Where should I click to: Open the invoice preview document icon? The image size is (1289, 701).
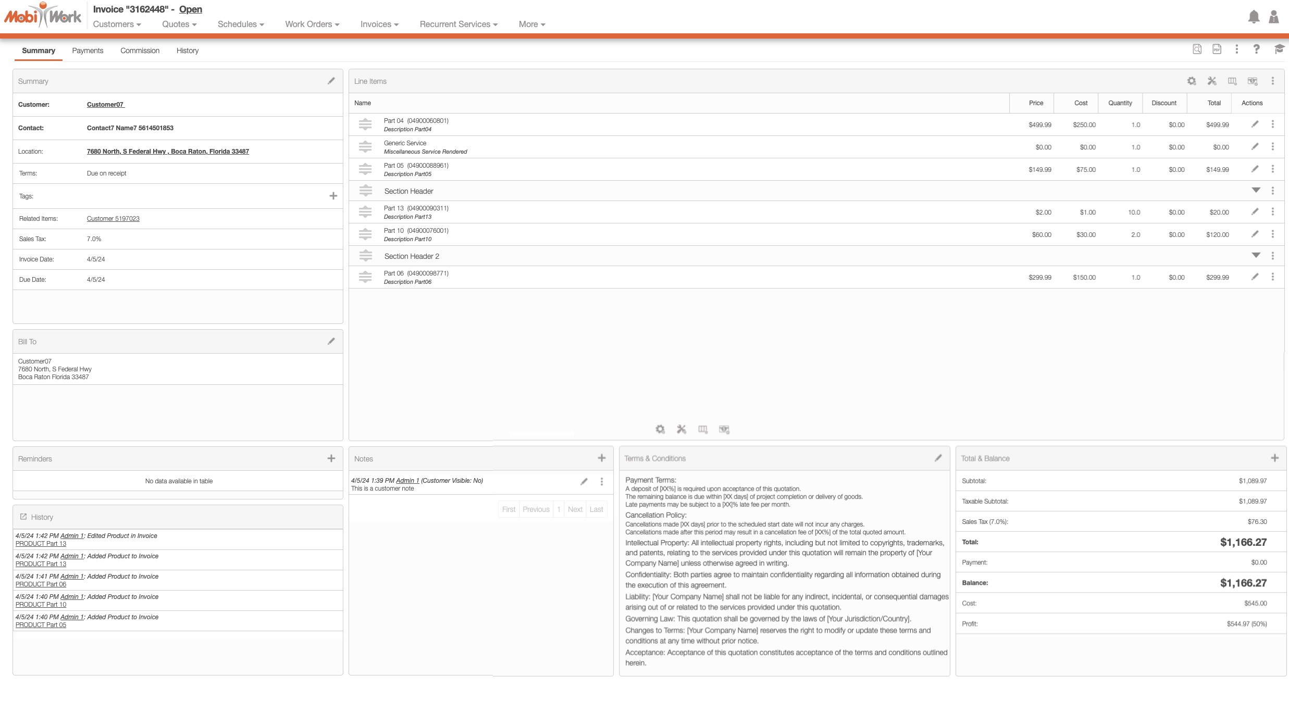pos(1197,49)
